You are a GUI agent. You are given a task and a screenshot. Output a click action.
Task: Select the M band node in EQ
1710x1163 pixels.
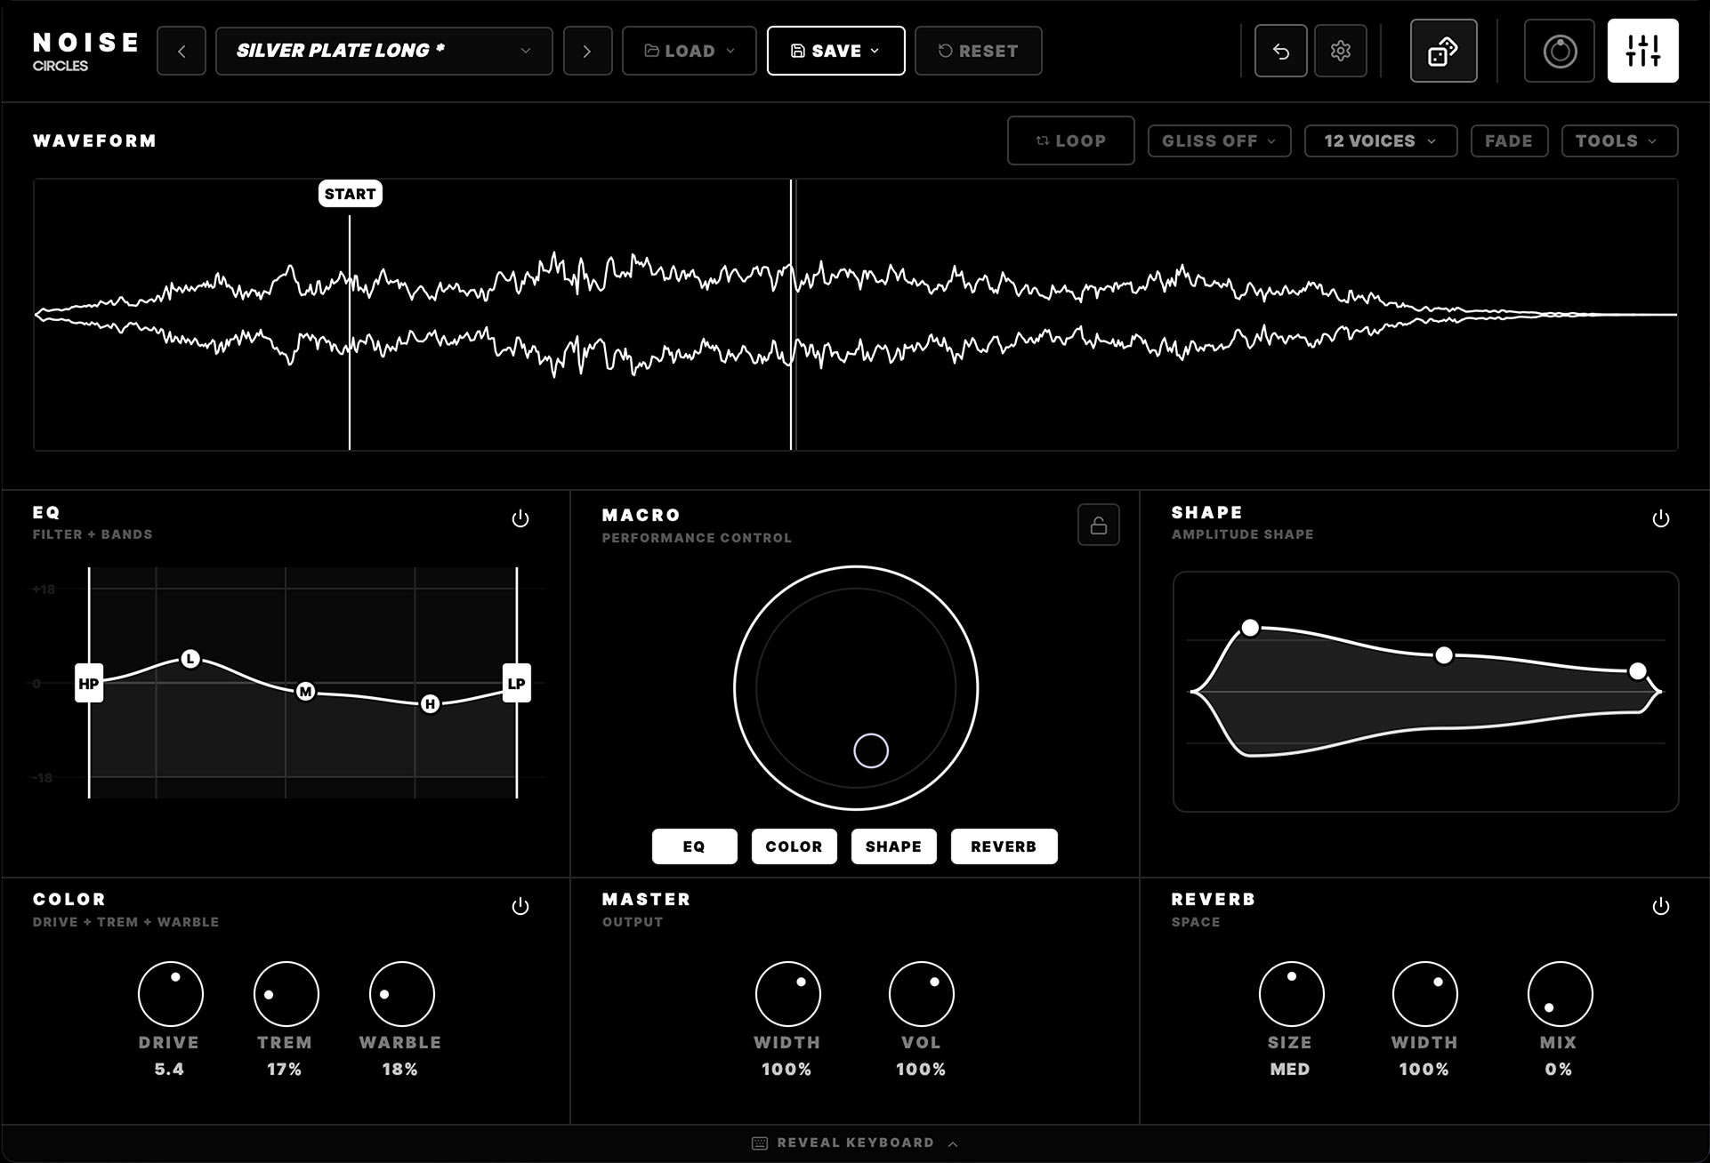click(x=305, y=691)
